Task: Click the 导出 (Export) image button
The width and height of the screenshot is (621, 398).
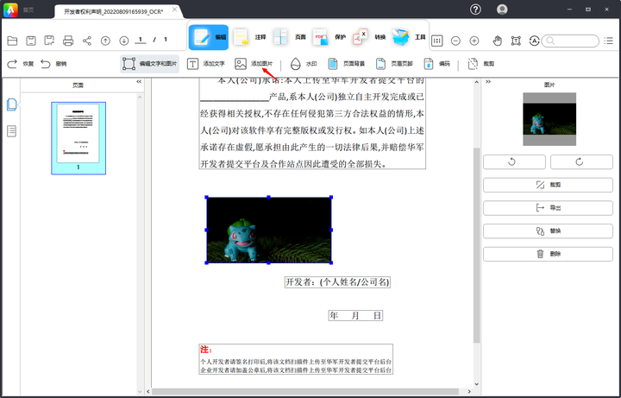Action: click(x=548, y=208)
